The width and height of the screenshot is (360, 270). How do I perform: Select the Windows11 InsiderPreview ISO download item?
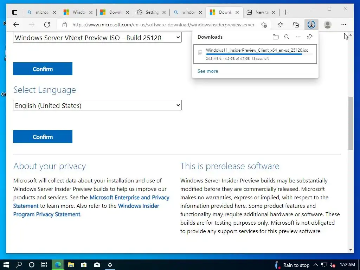coord(255,54)
